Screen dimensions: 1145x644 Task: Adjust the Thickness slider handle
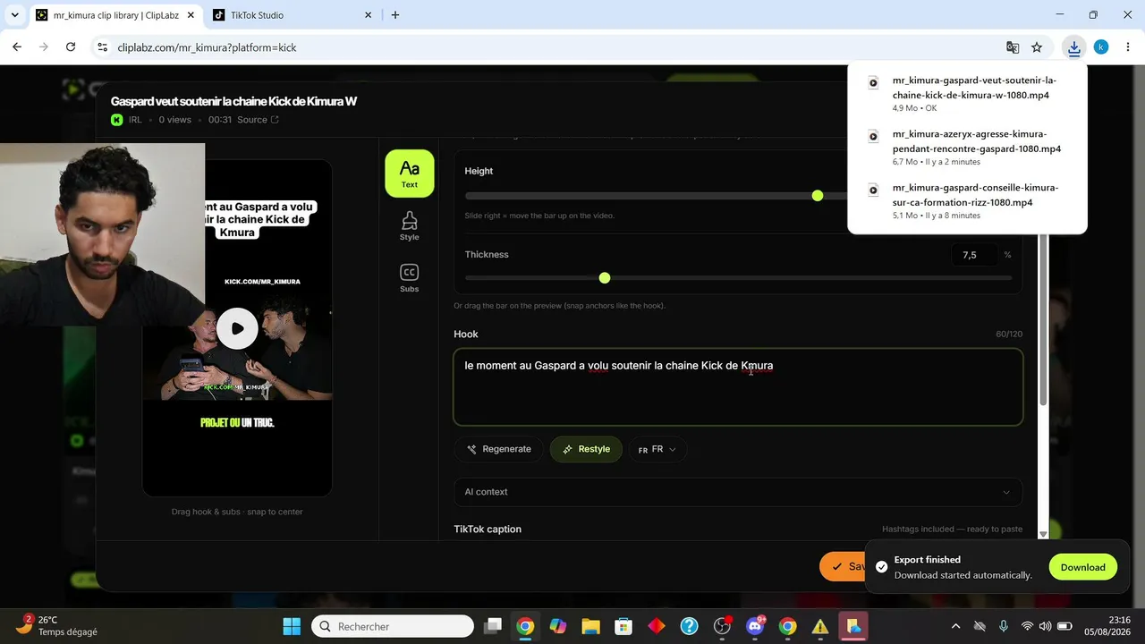(605, 278)
